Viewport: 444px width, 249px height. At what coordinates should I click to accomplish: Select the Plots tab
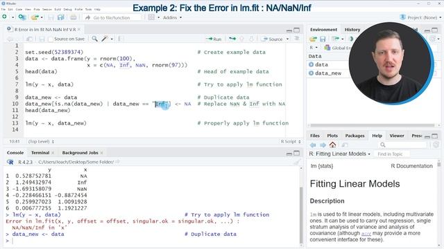tap(332, 136)
